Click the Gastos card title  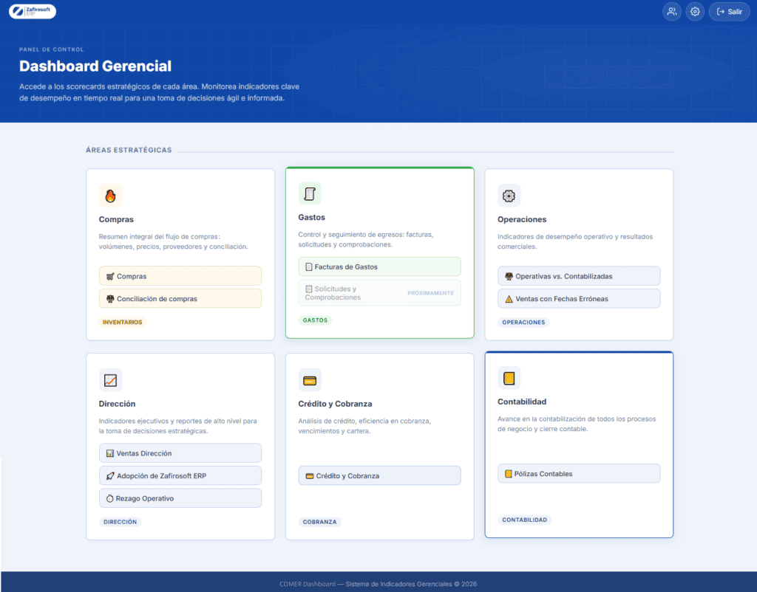(311, 218)
